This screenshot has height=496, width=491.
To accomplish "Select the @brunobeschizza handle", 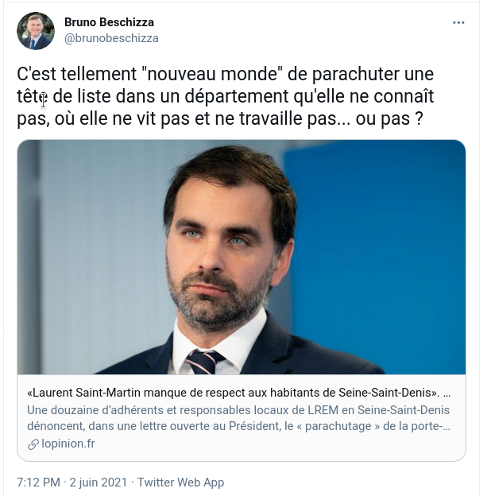I will click(x=111, y=38).
